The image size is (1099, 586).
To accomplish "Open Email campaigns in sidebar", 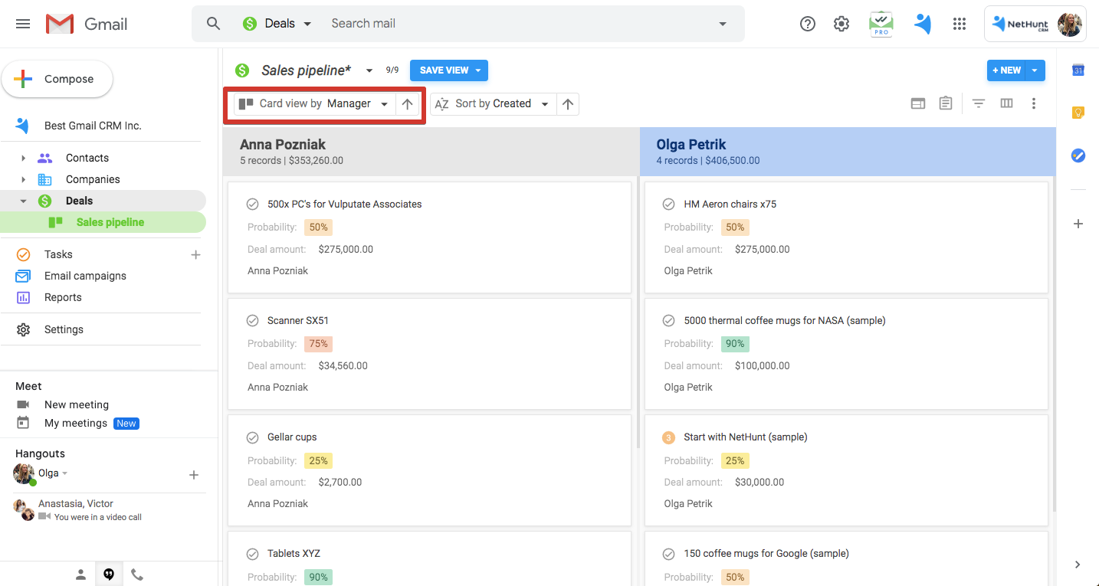I will (x=85, y=276).
